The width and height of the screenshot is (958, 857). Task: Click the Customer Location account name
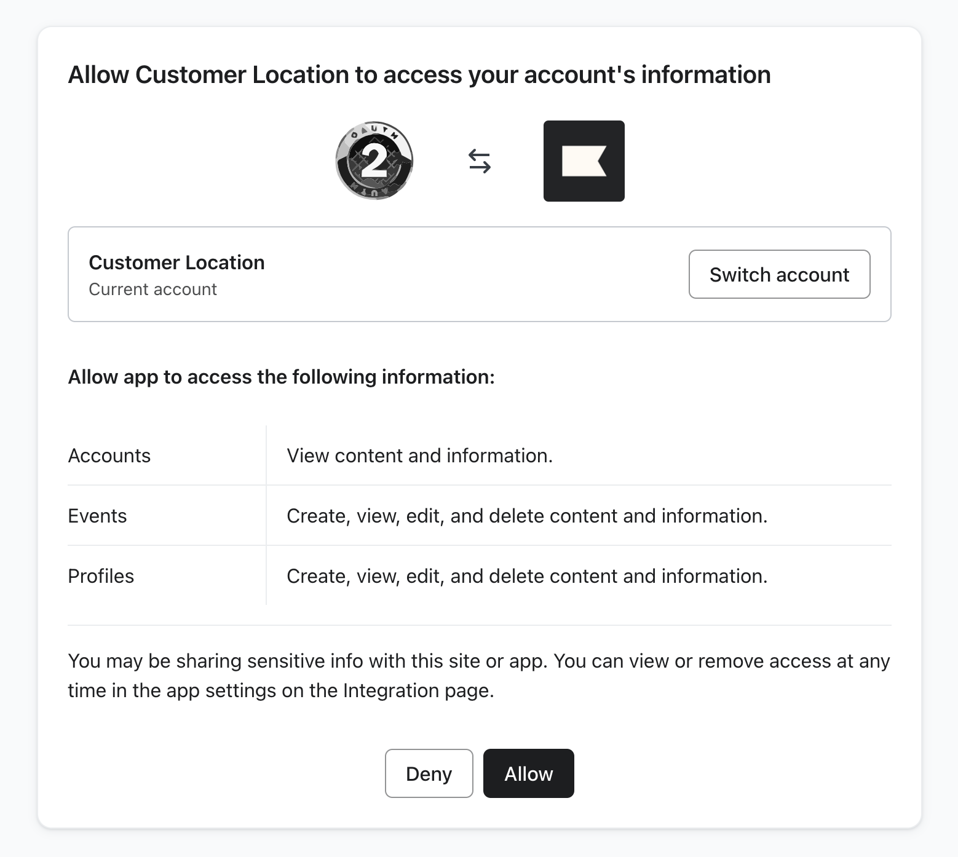click(x=177, y=262)
